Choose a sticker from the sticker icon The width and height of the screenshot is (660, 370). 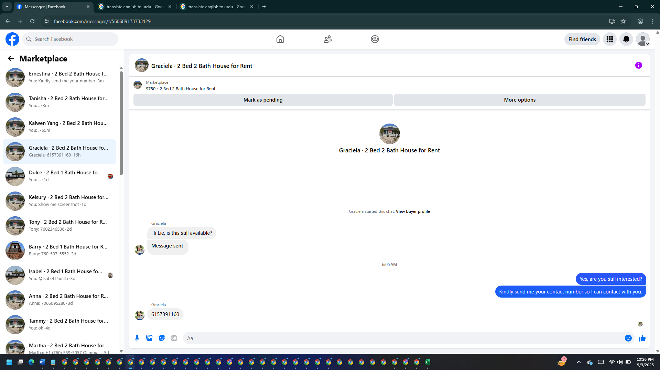(162, 338)
